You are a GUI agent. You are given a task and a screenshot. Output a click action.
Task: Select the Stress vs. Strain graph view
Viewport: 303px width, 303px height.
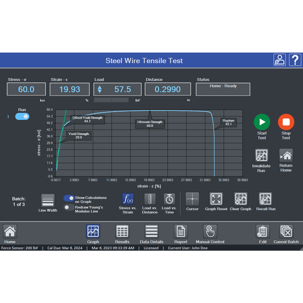(128, 199)
